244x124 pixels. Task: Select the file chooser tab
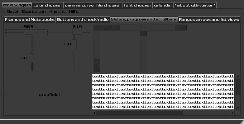pos(109,5)
